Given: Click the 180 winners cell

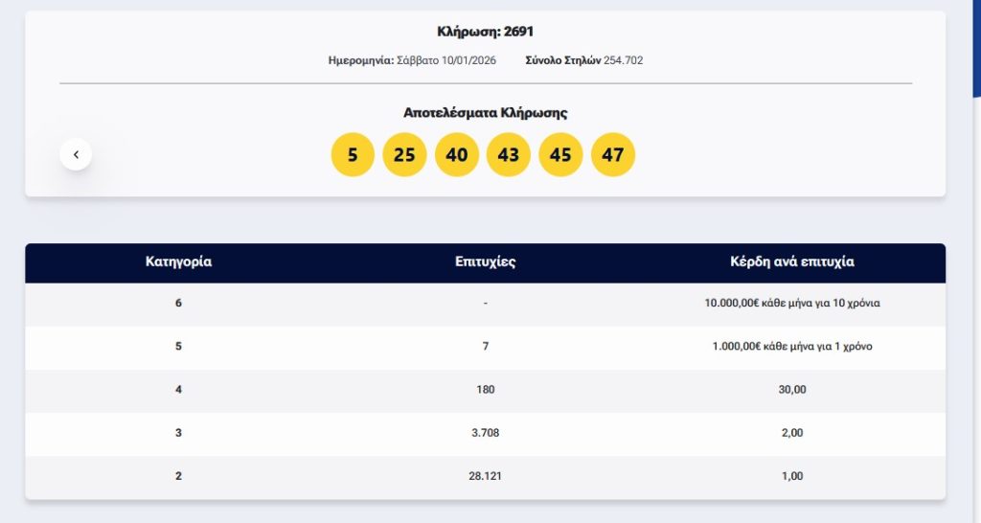Looking at the screenshot, I should [x=486, y=389].
